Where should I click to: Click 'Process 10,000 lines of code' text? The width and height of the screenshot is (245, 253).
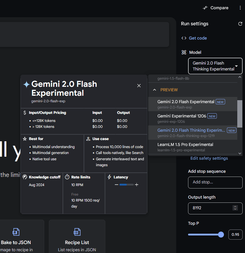120,147
